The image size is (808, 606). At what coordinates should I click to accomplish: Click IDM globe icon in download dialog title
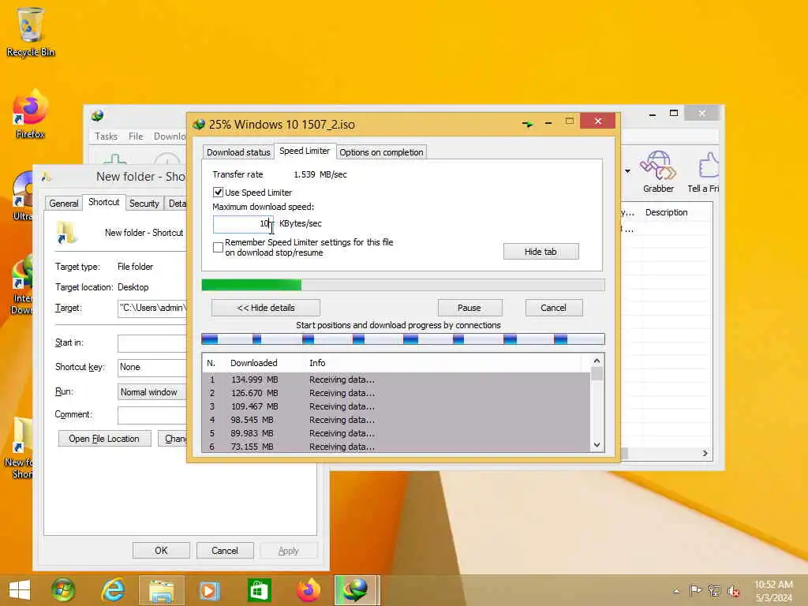pyautogui.click(x=199, y=124)
